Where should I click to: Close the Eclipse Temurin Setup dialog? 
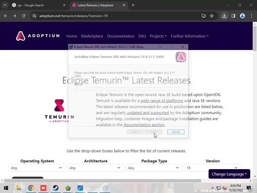[x=183, y=47]
